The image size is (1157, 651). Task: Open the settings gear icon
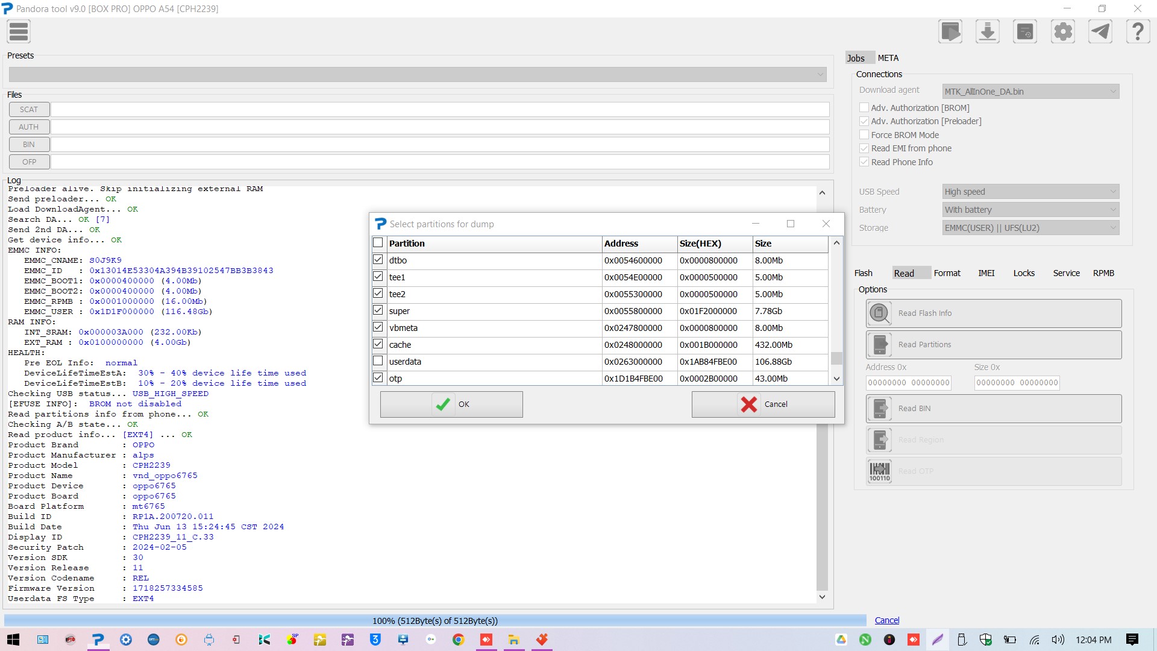tap(1063, 32)
